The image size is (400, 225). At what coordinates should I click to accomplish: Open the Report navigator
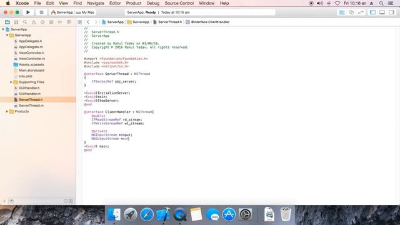[x=69, y=22]
